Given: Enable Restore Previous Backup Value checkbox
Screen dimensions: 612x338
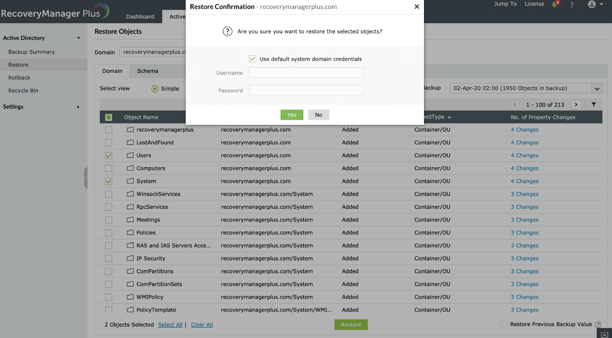Looking at the screenshot, I should pos(504,324).
